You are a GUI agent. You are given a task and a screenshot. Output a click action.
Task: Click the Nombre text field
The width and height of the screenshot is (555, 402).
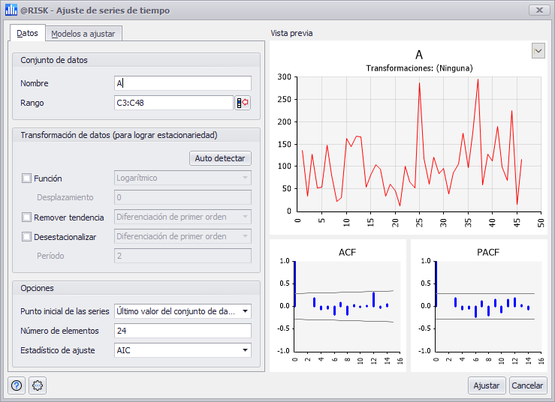click(x=182, y=83)
